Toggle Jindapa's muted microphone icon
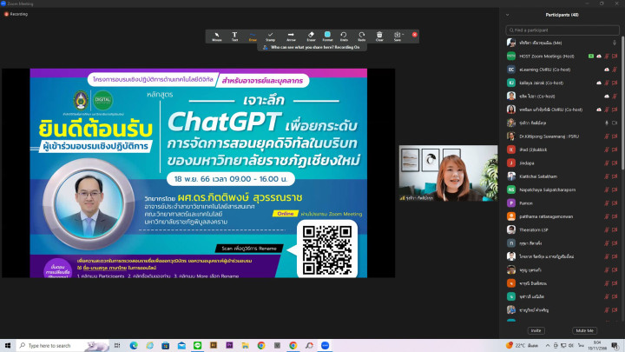The image size is (625, 352). point(607,163)
